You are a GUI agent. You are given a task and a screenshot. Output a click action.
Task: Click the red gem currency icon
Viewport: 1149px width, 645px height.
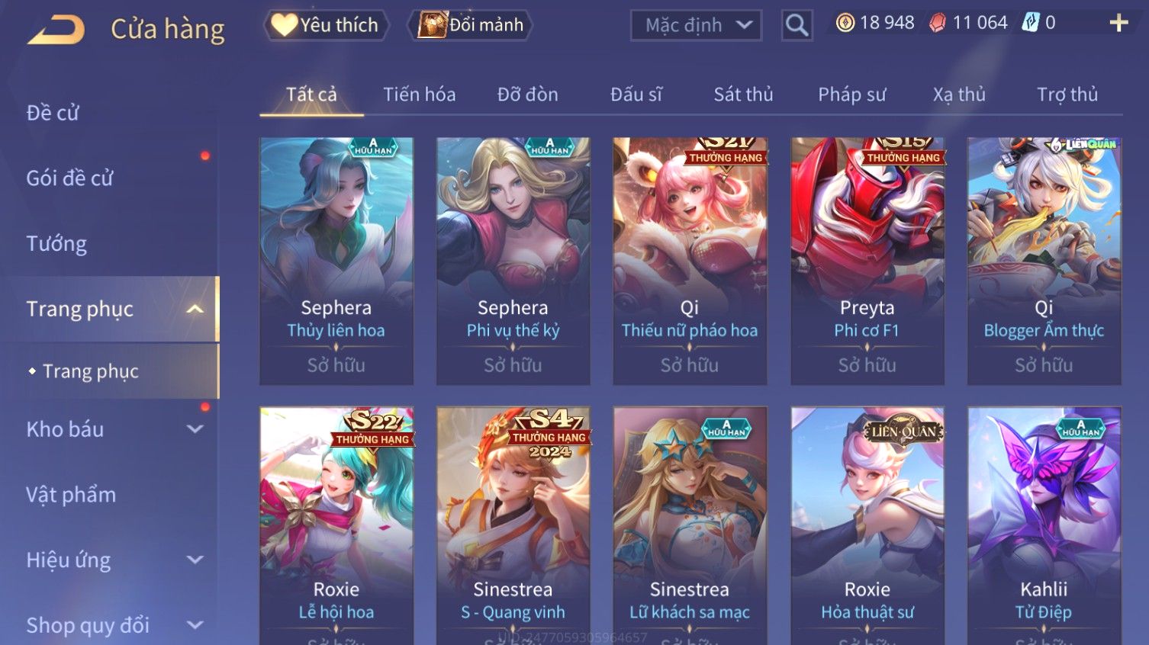pos(938,23)
